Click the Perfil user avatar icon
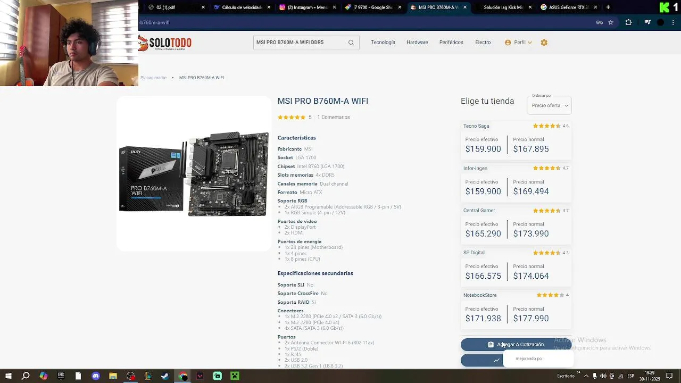 point(508,43)
